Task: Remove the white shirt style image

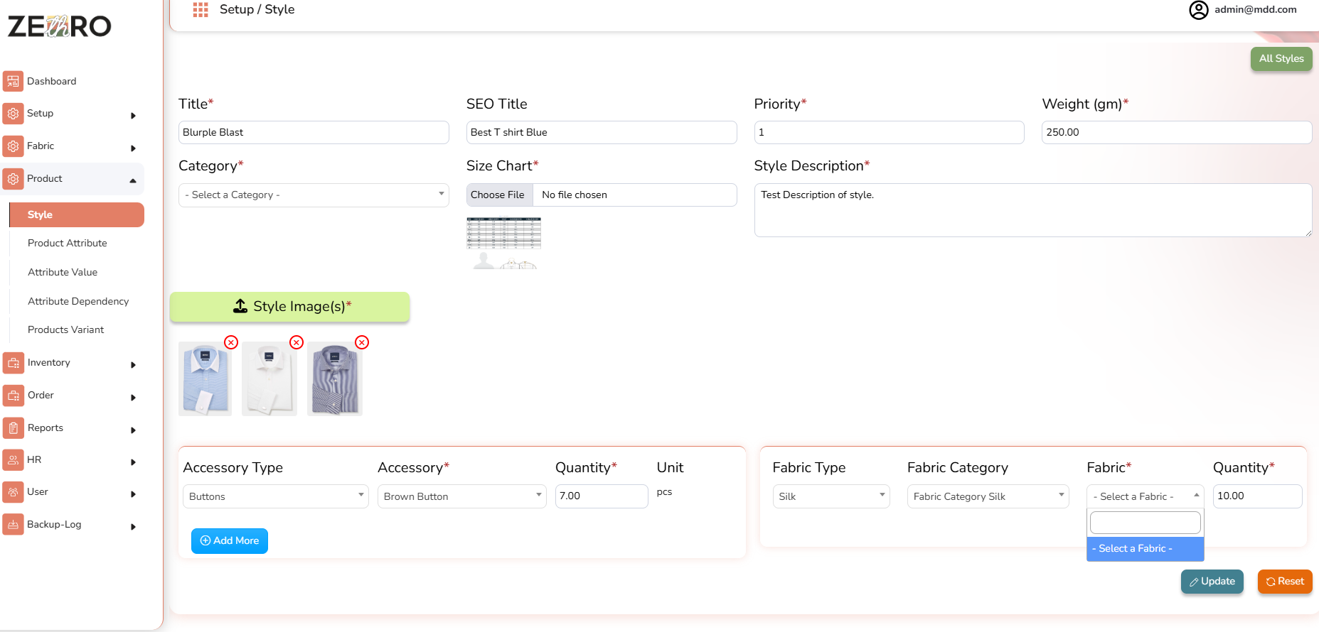Action: pyautogui.click(x=297, y=342)
